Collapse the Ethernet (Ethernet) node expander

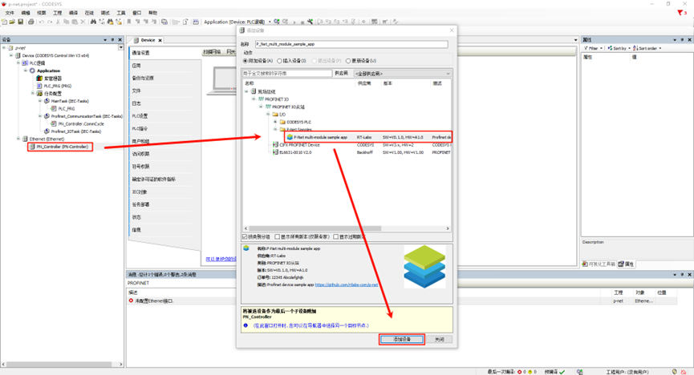pos(18,139)
